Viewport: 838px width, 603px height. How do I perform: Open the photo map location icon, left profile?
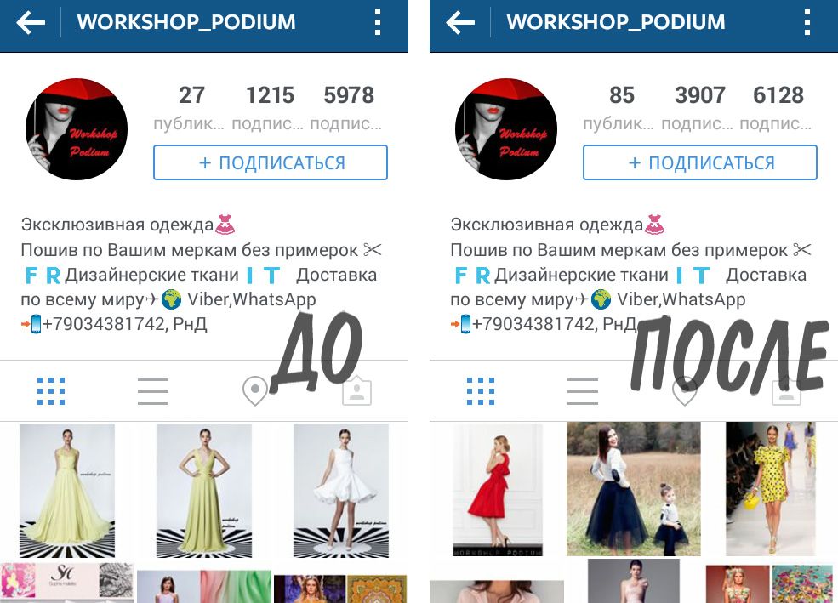click(x=255, y=391)
